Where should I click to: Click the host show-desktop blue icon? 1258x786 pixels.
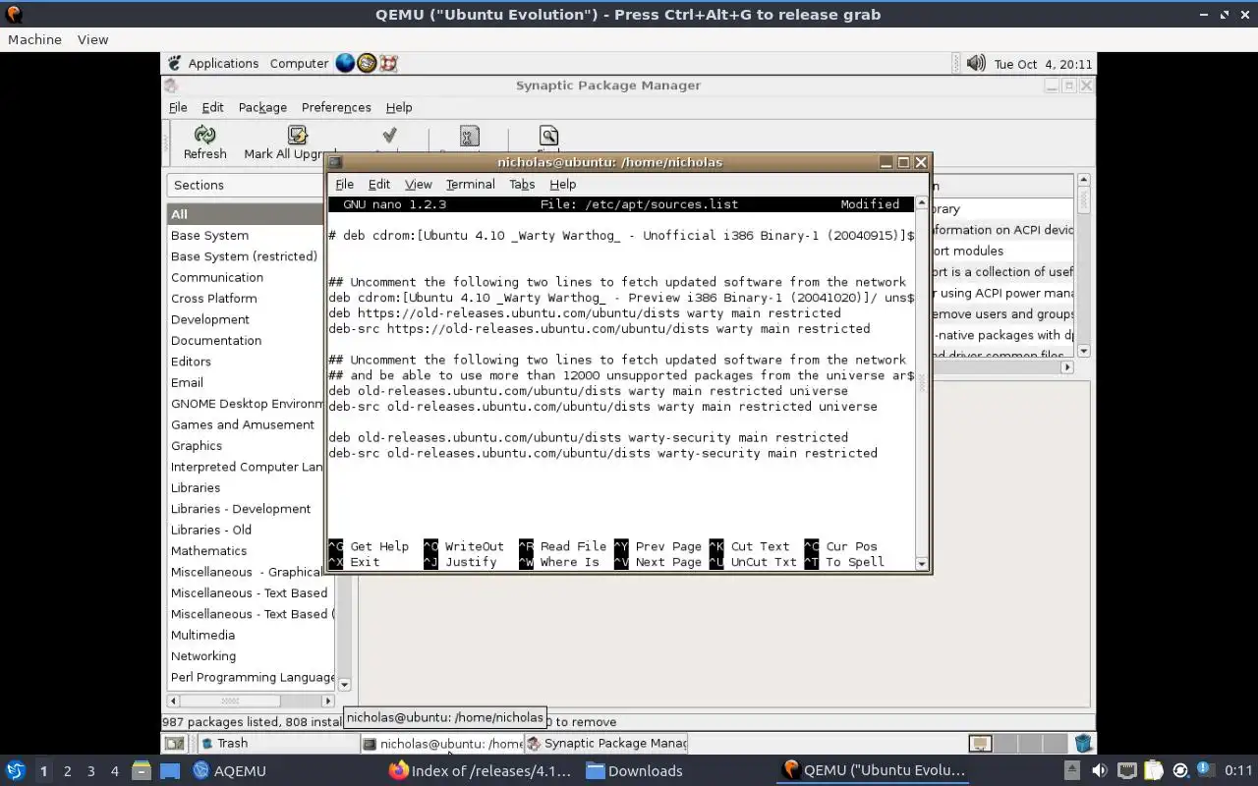(170, 770)
